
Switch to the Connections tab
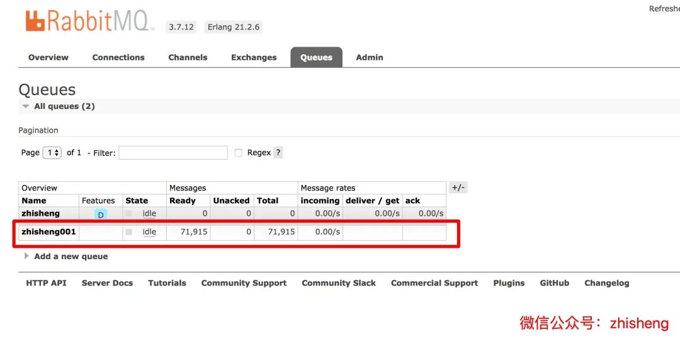118,57
